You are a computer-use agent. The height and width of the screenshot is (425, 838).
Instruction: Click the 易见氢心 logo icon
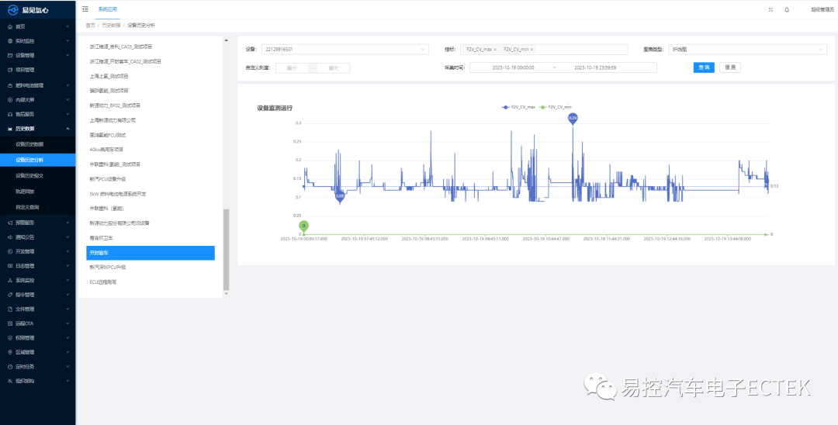[12, 10]
